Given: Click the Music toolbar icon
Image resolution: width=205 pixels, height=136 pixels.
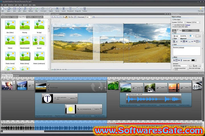Looking at the screenshot, I should (25, 10).
